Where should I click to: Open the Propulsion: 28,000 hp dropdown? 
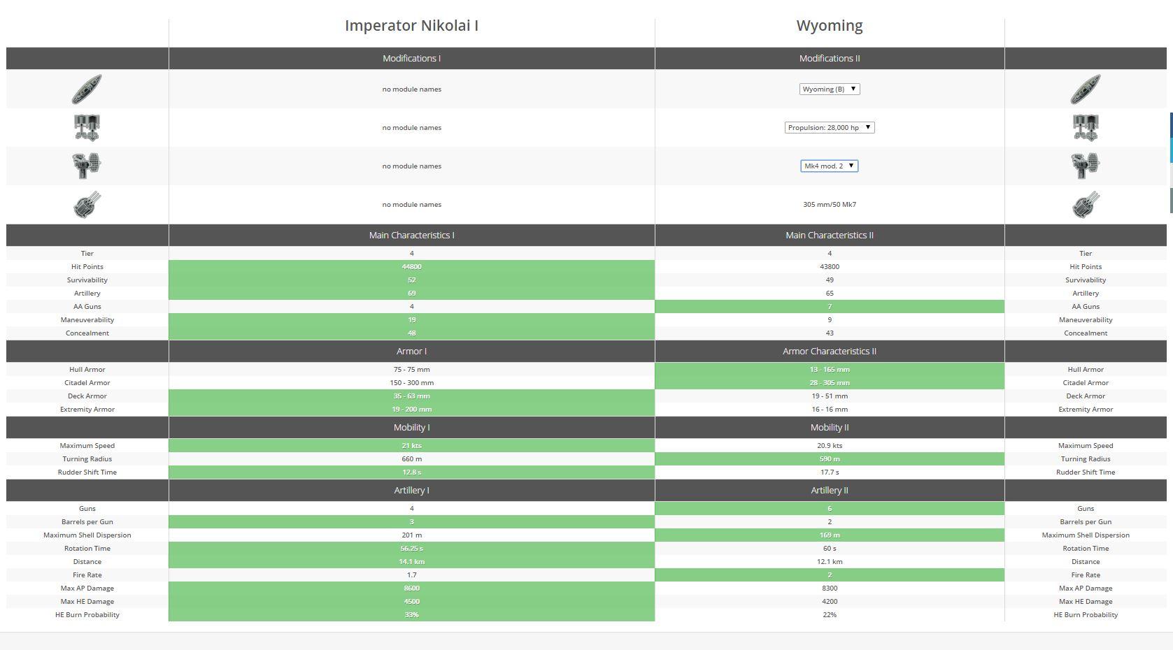pos(830,127)
